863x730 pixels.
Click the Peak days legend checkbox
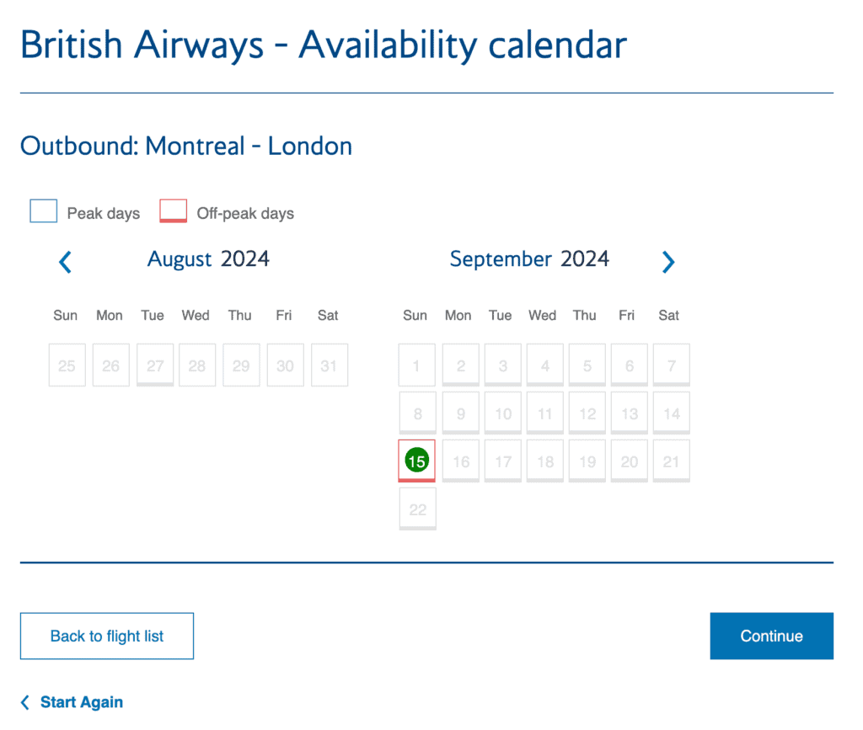[43, 210]
